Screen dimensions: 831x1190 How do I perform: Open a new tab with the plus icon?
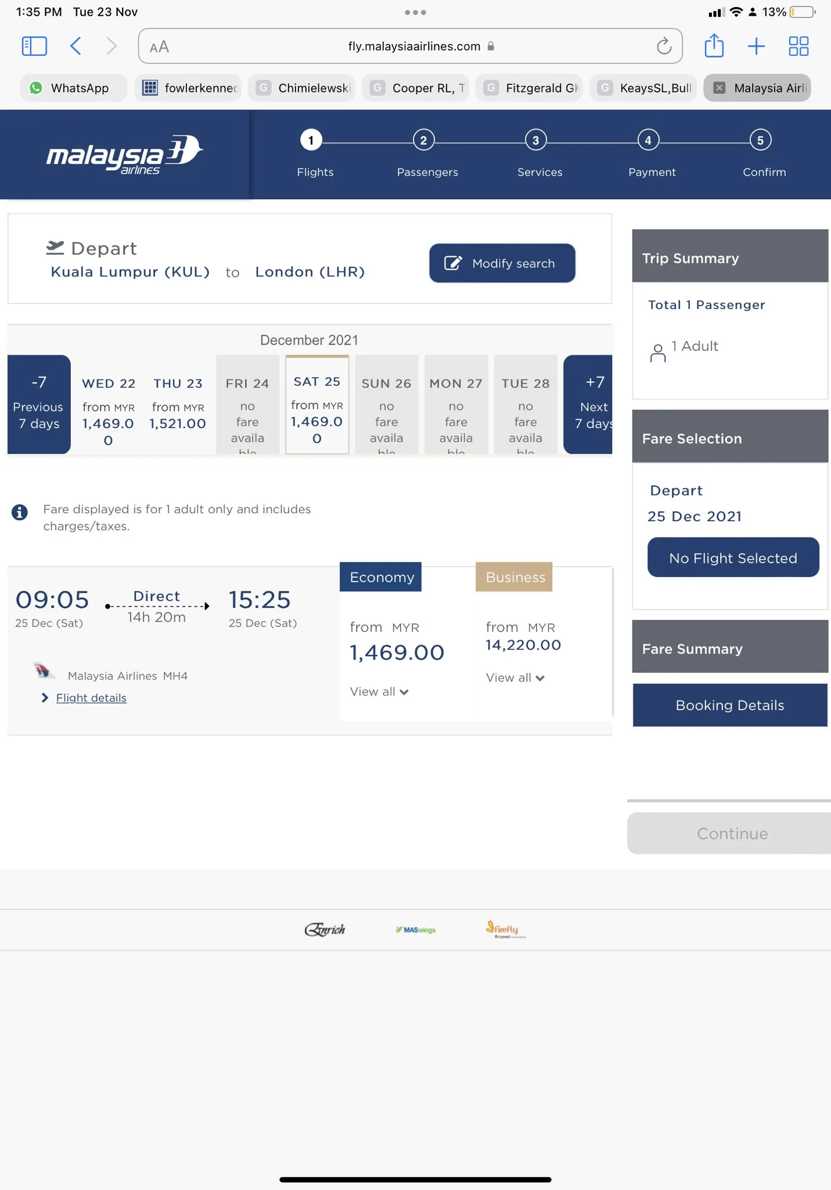pos(756,46)
